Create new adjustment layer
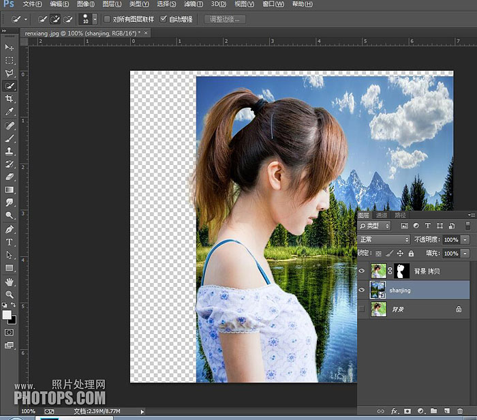 420,411
